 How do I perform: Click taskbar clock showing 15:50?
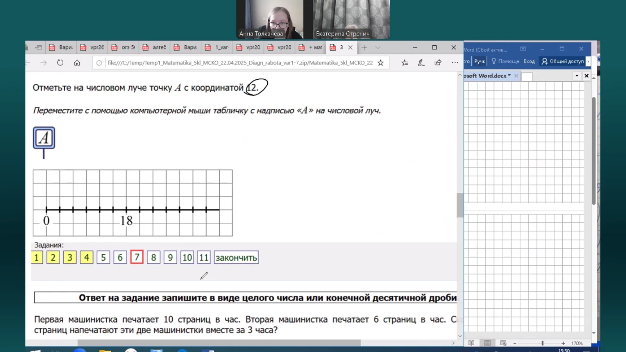[x=564, y=350]
